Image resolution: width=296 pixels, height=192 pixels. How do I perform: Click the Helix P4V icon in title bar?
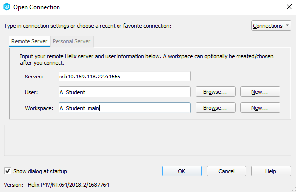7,7
